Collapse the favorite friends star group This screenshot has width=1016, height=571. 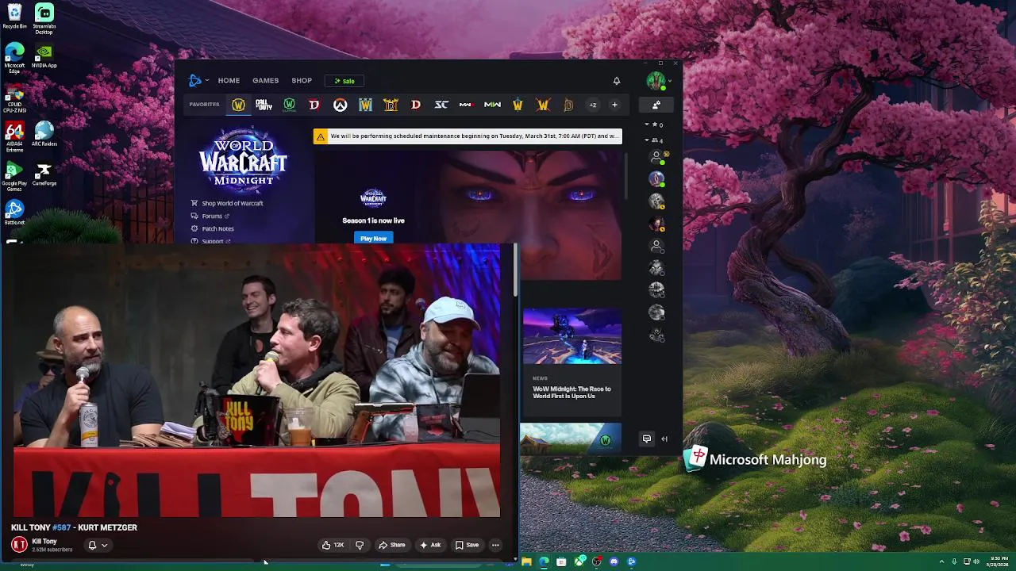(x=652, y=125)
